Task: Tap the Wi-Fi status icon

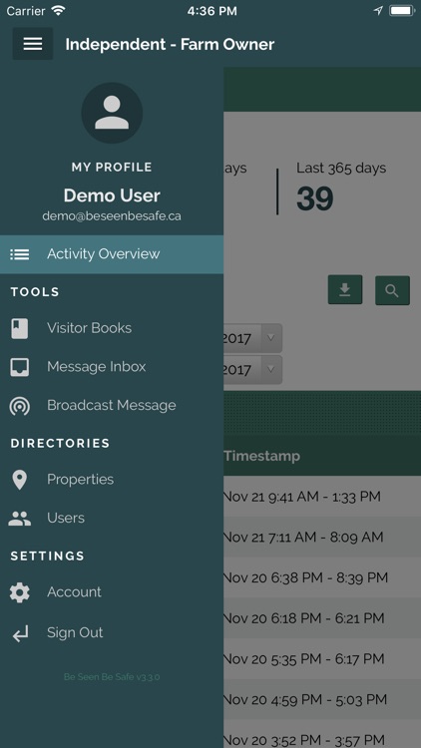Action: click(58, 11)
